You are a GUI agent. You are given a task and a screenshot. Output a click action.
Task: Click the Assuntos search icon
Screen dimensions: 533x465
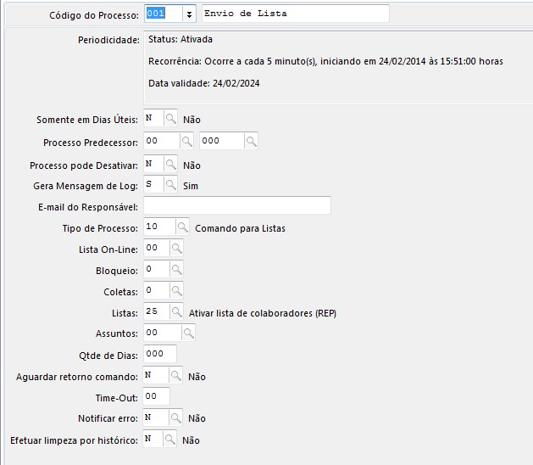click(187, 333)
